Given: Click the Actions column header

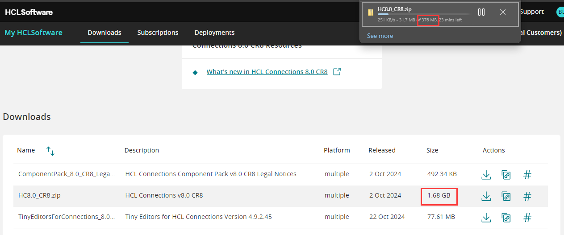Looking at the screenshot, I should coord(493,150).
